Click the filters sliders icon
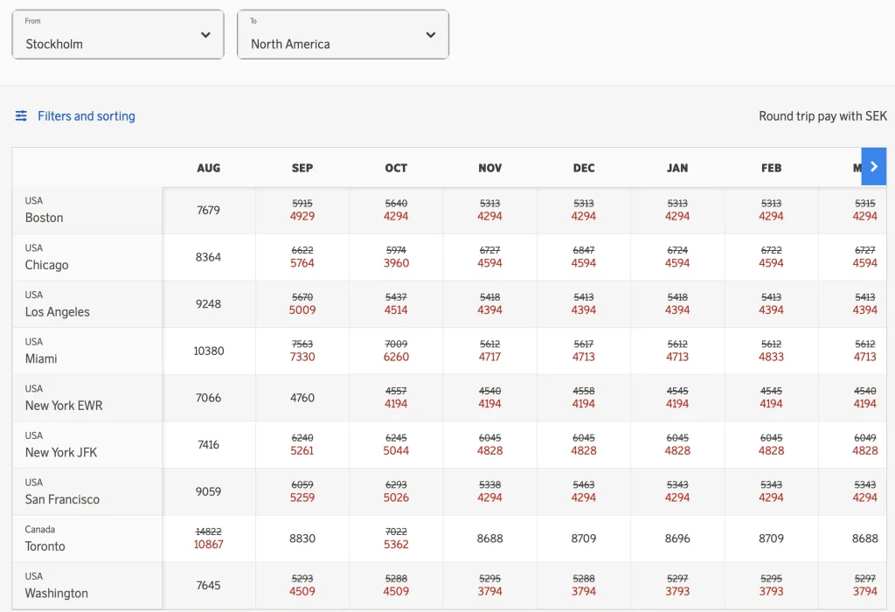Viewport: 895px width, 612px height. coord(21,116)
